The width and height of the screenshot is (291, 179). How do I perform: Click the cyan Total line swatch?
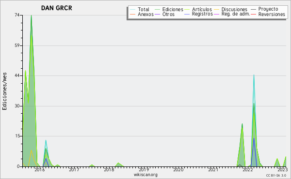pos(133,10)
